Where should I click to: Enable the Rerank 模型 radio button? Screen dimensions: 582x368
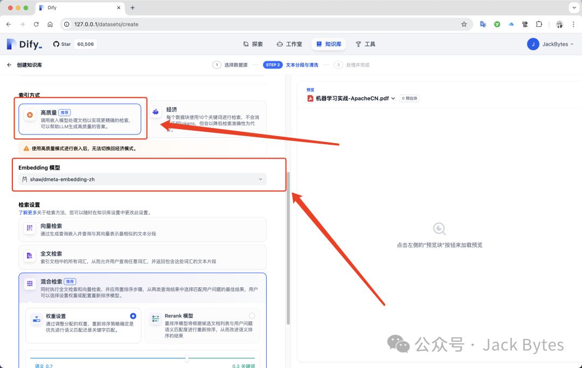252,316
